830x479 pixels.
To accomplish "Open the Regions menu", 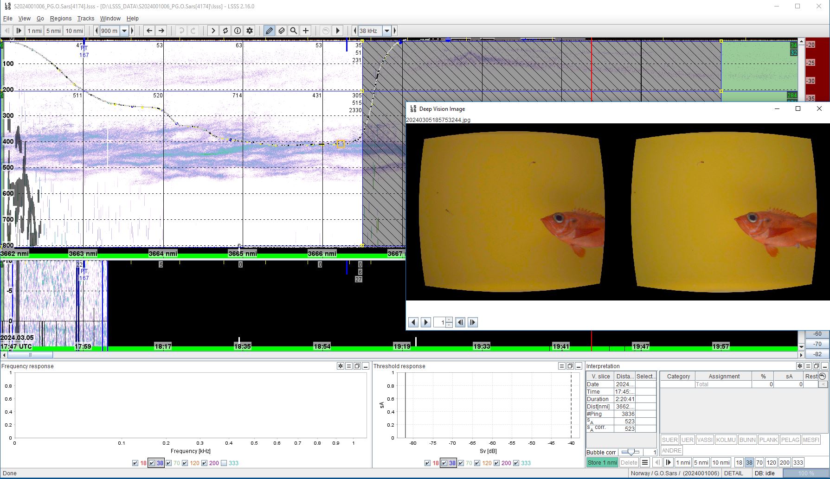I will pyautogui.click(x=61, y=19).
